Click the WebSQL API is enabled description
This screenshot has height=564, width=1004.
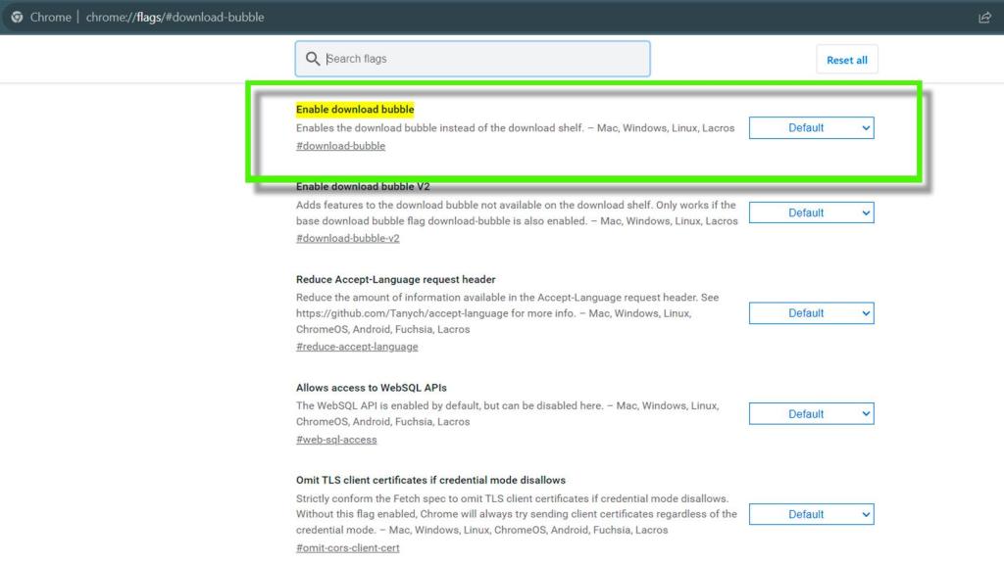point(507,414)
